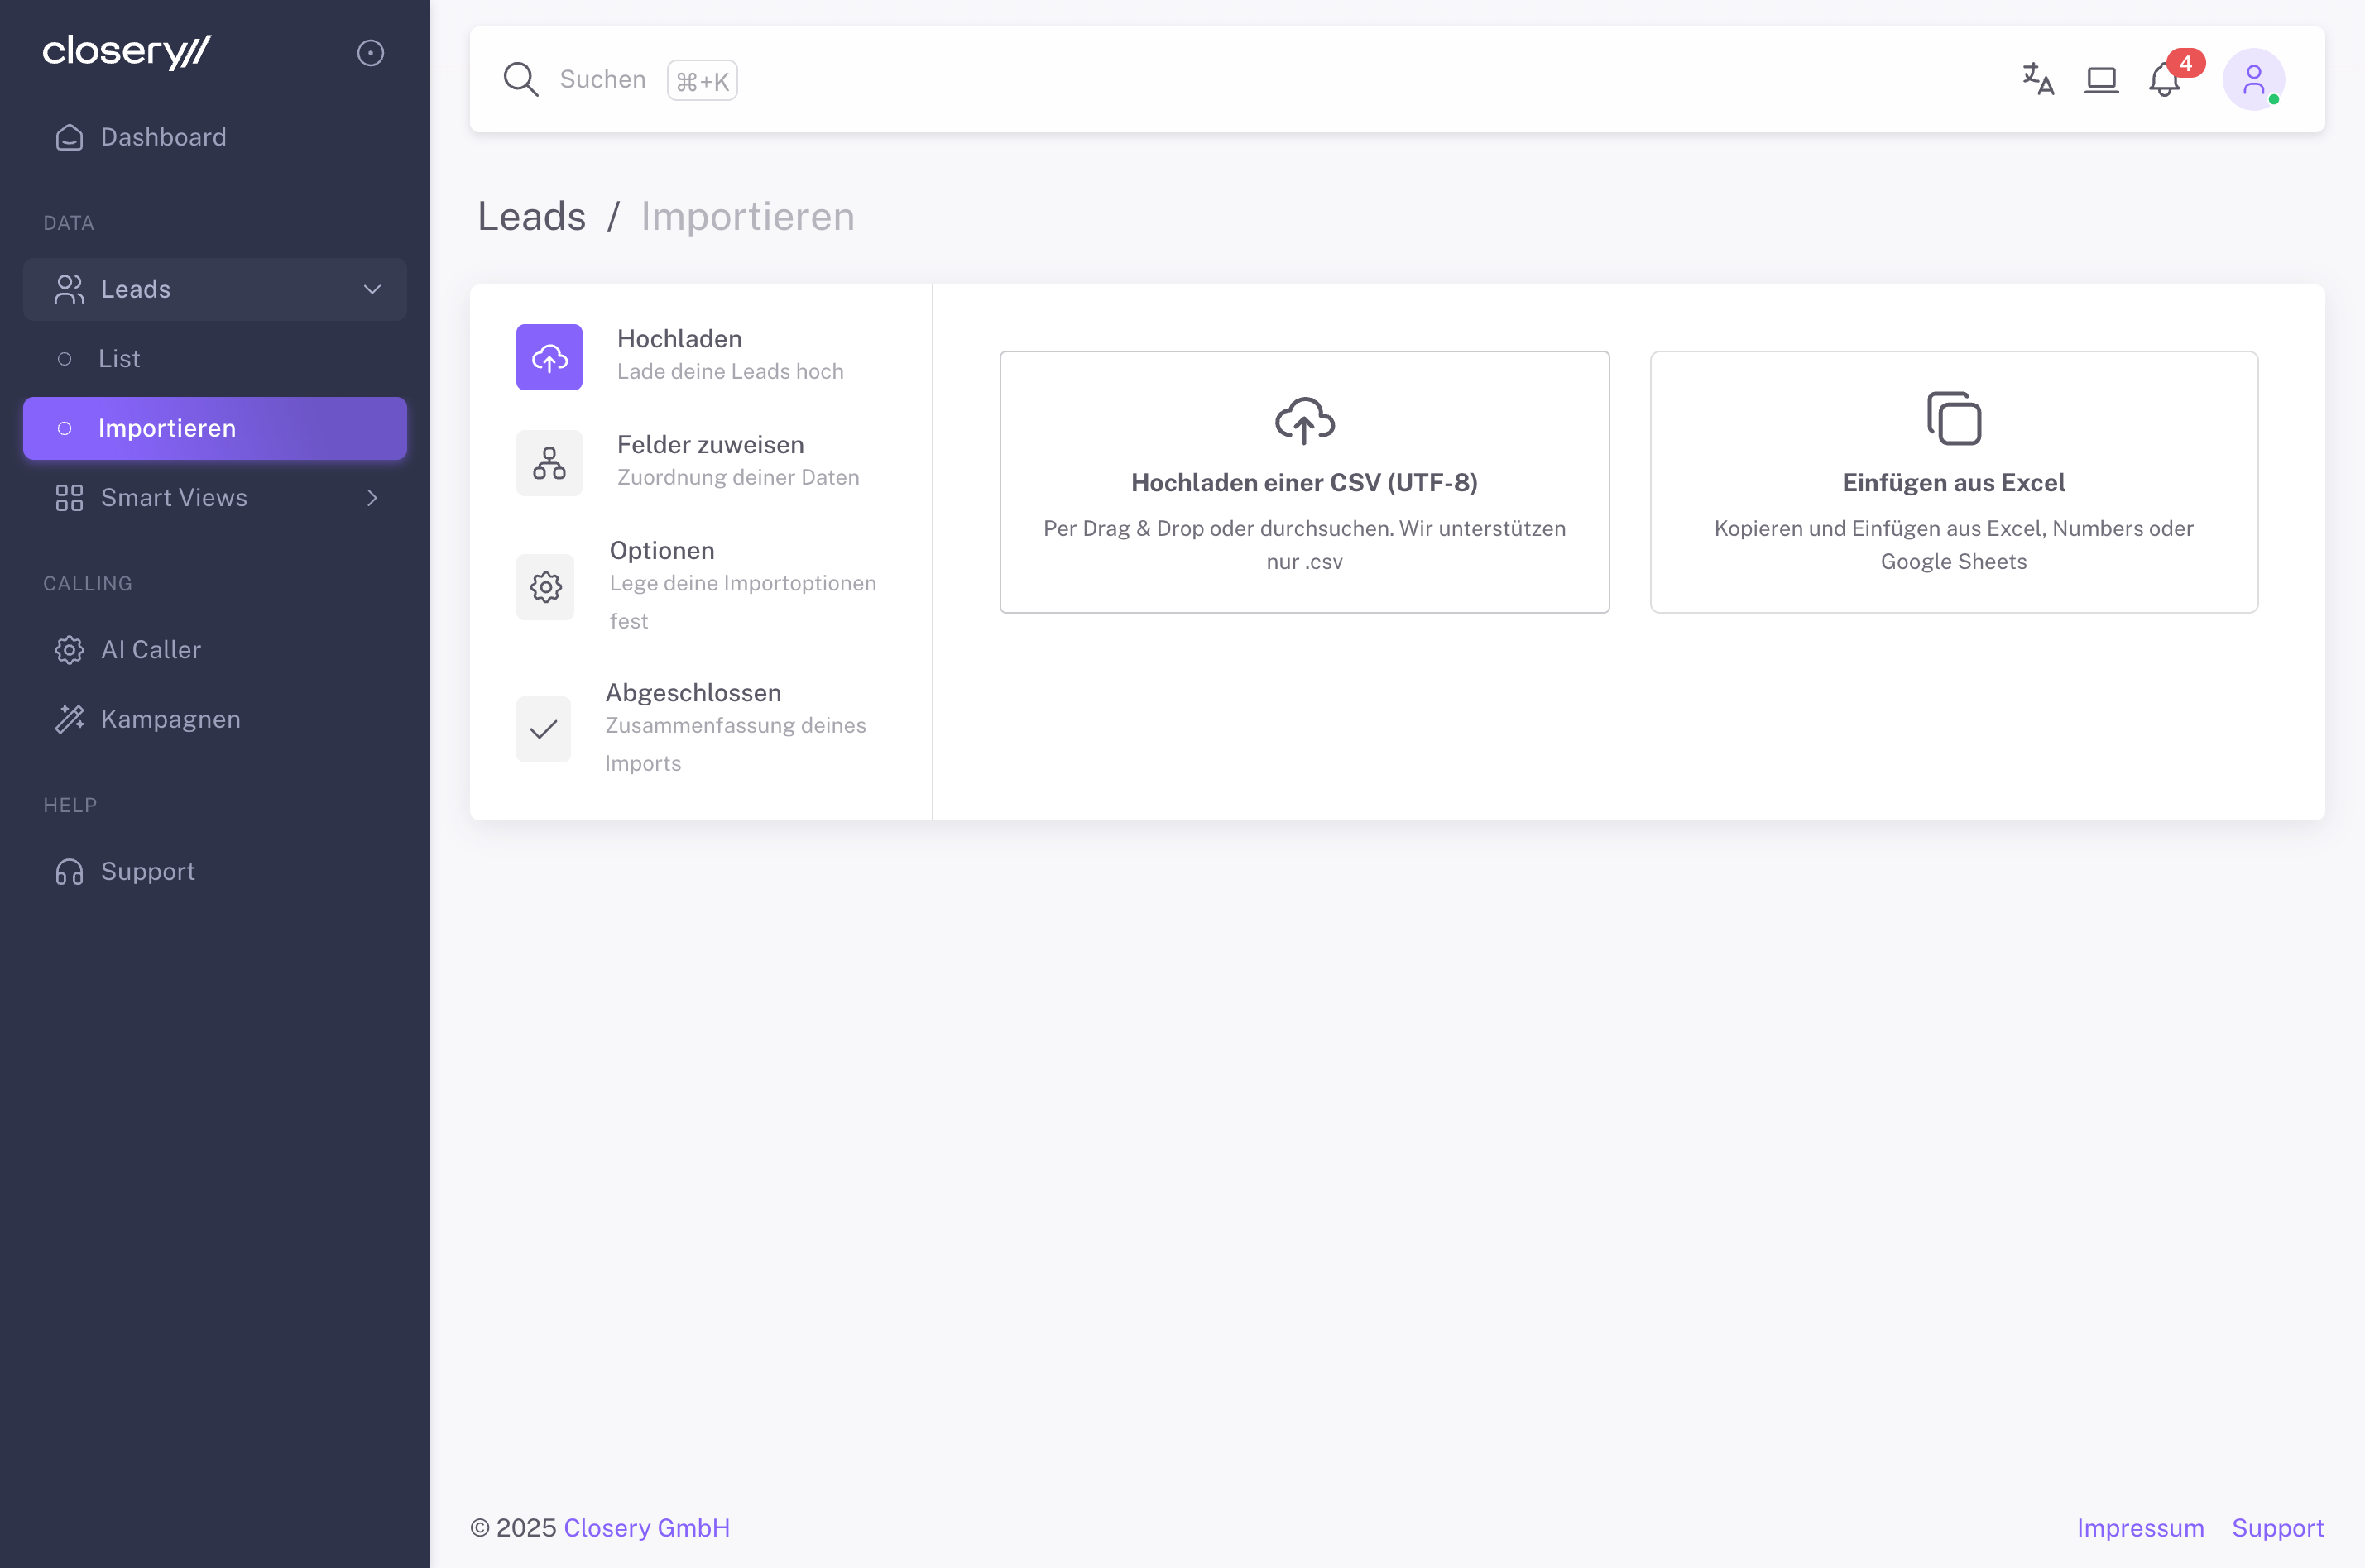Viewport: 2365px width, 1568px height.
Task: Open the AI Caller menu item
Action: (150, 650)
